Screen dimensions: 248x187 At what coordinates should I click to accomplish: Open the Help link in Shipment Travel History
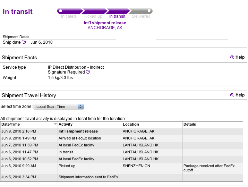240,95
